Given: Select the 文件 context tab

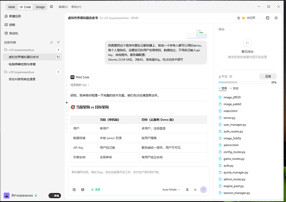Looking at the screenshot, I should (223, 88).
